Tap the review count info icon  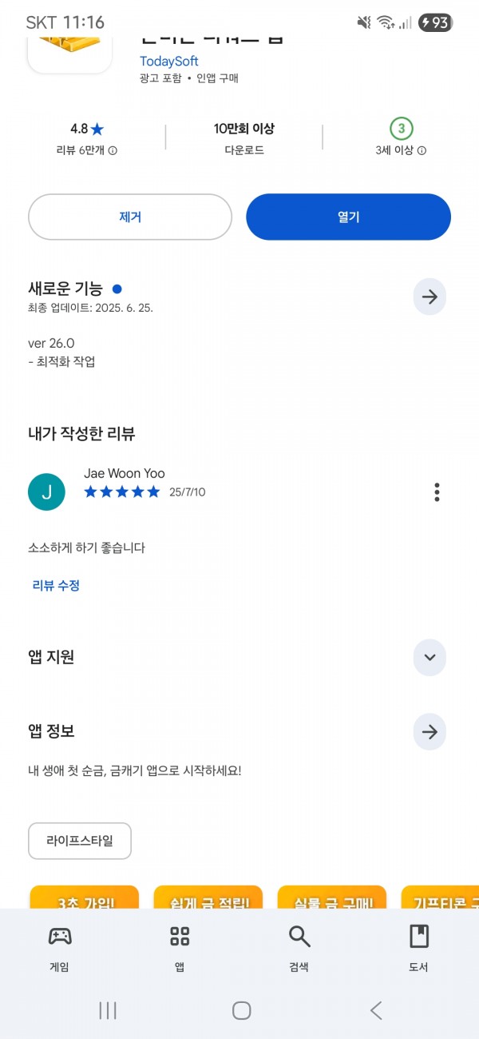113,150
